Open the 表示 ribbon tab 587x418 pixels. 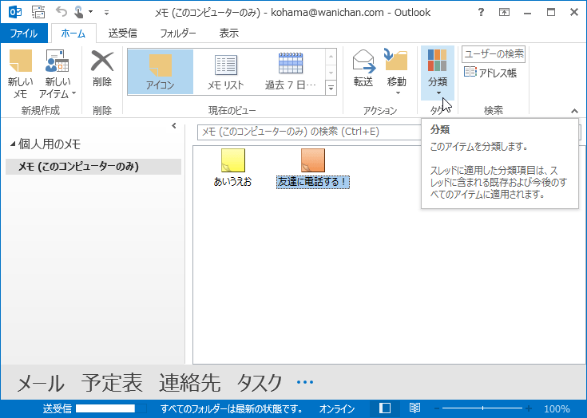click(228, 34)
